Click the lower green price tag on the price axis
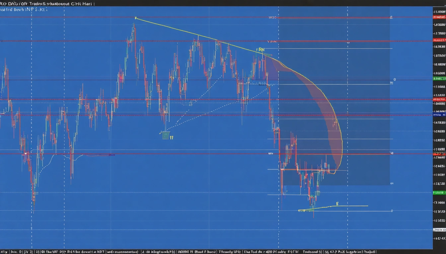 point(439,192)
